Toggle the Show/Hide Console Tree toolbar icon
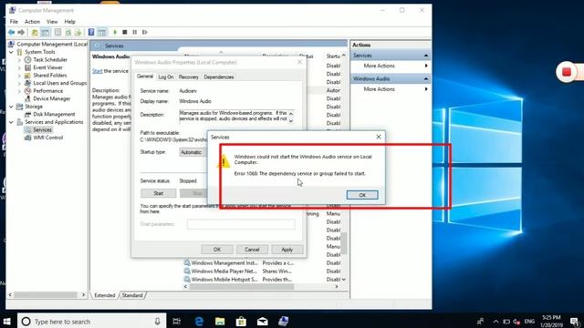Image resolution: width=584 pixels, height=328 pixels. pos(45,33)
